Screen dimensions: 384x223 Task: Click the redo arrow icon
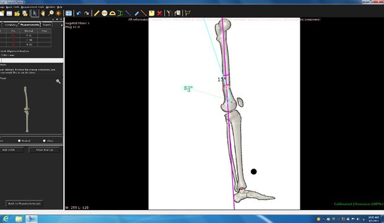pos(87,13)
